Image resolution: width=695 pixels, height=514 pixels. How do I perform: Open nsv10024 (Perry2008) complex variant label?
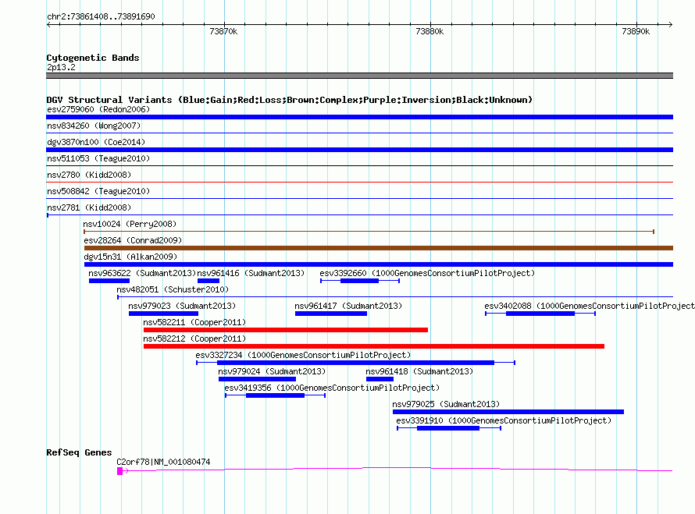[130, 224]
